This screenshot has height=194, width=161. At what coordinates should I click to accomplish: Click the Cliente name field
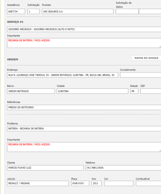coord(45,168)
